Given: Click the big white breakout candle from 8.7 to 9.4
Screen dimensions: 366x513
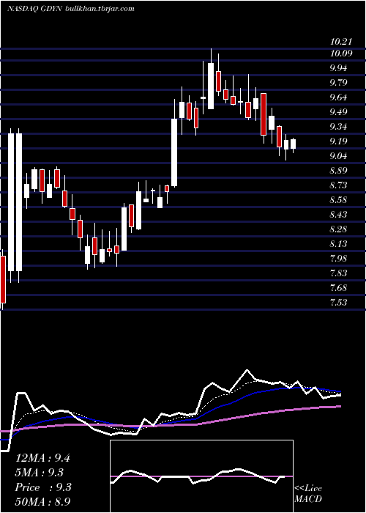Looking at the screenshot, I should tap(174, 152).
